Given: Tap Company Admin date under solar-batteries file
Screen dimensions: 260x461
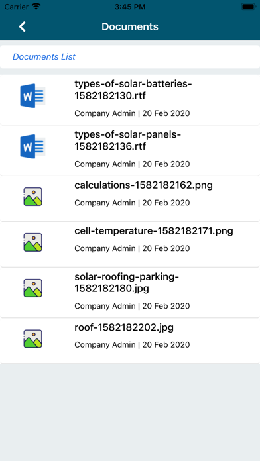Looking at the screenshot, I should coord(132,113).
